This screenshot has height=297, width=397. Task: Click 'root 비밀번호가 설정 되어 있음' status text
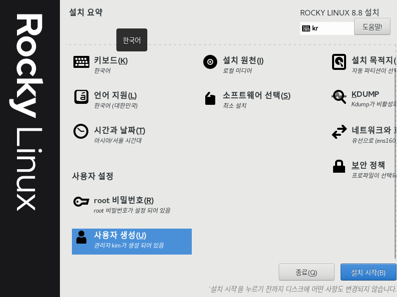pos(132,211)
